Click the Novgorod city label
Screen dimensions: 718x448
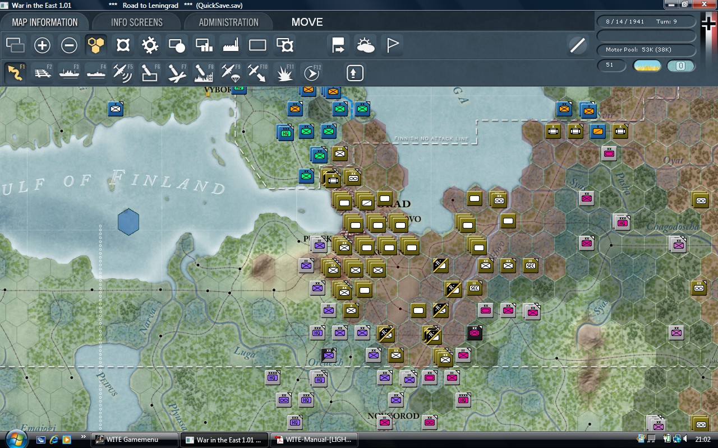393,416
